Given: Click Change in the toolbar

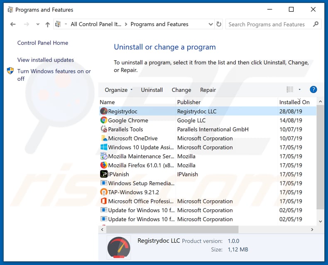Looking at the screenshot, I should coord(181,90).
